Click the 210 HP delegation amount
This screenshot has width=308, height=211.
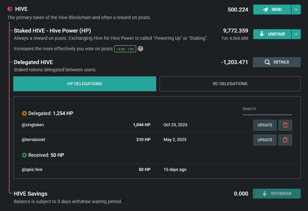[143, 140]
